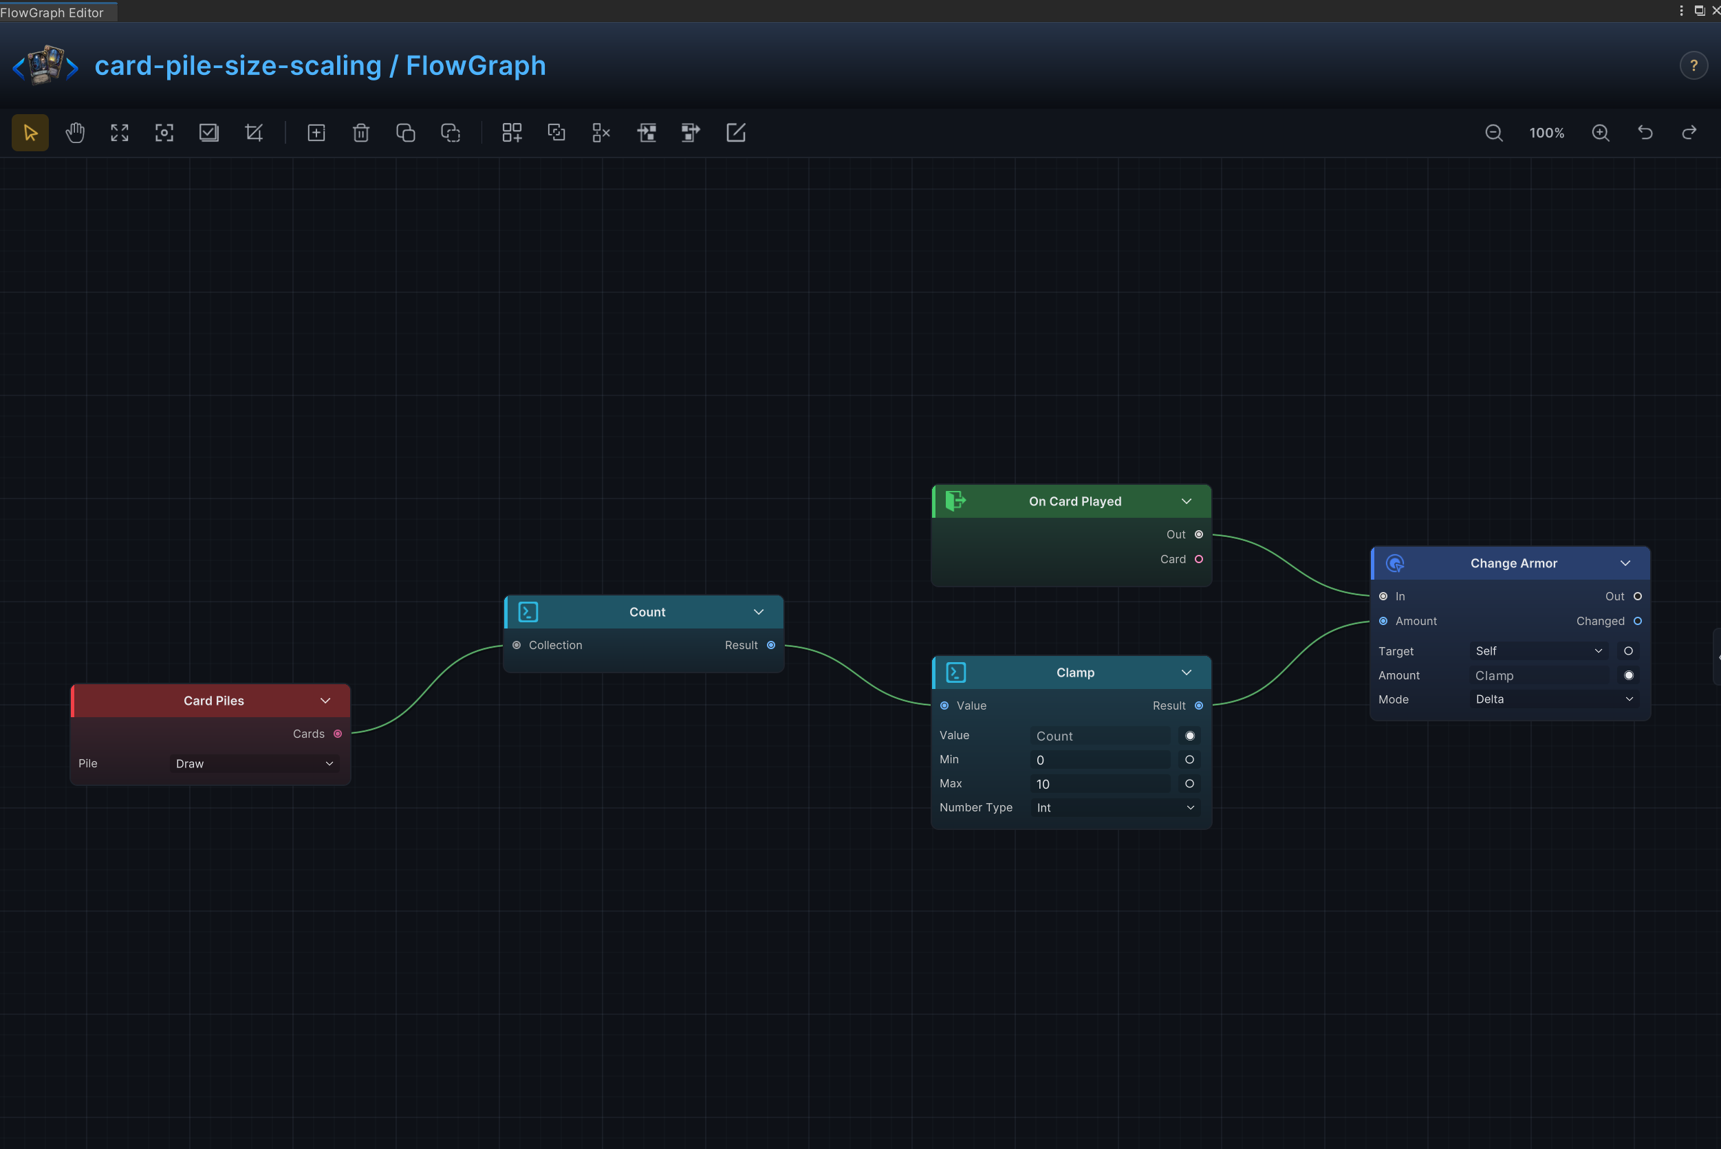1721x1149 pixels.
Task: Collapse the Card Piles node chevron
Action: coord(325,701)
